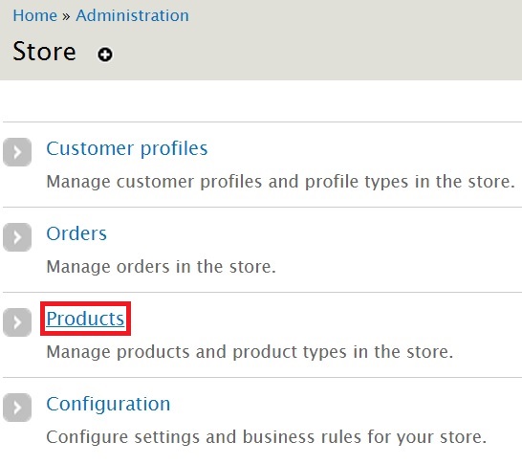Click the products and product types description
522x464 pixels.
250,352
